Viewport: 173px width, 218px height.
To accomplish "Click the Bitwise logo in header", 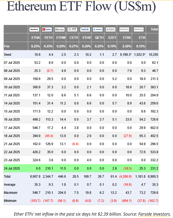I will click(x=60, y=29).
